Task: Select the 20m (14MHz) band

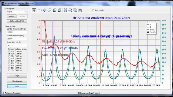Action: (9, 58)
